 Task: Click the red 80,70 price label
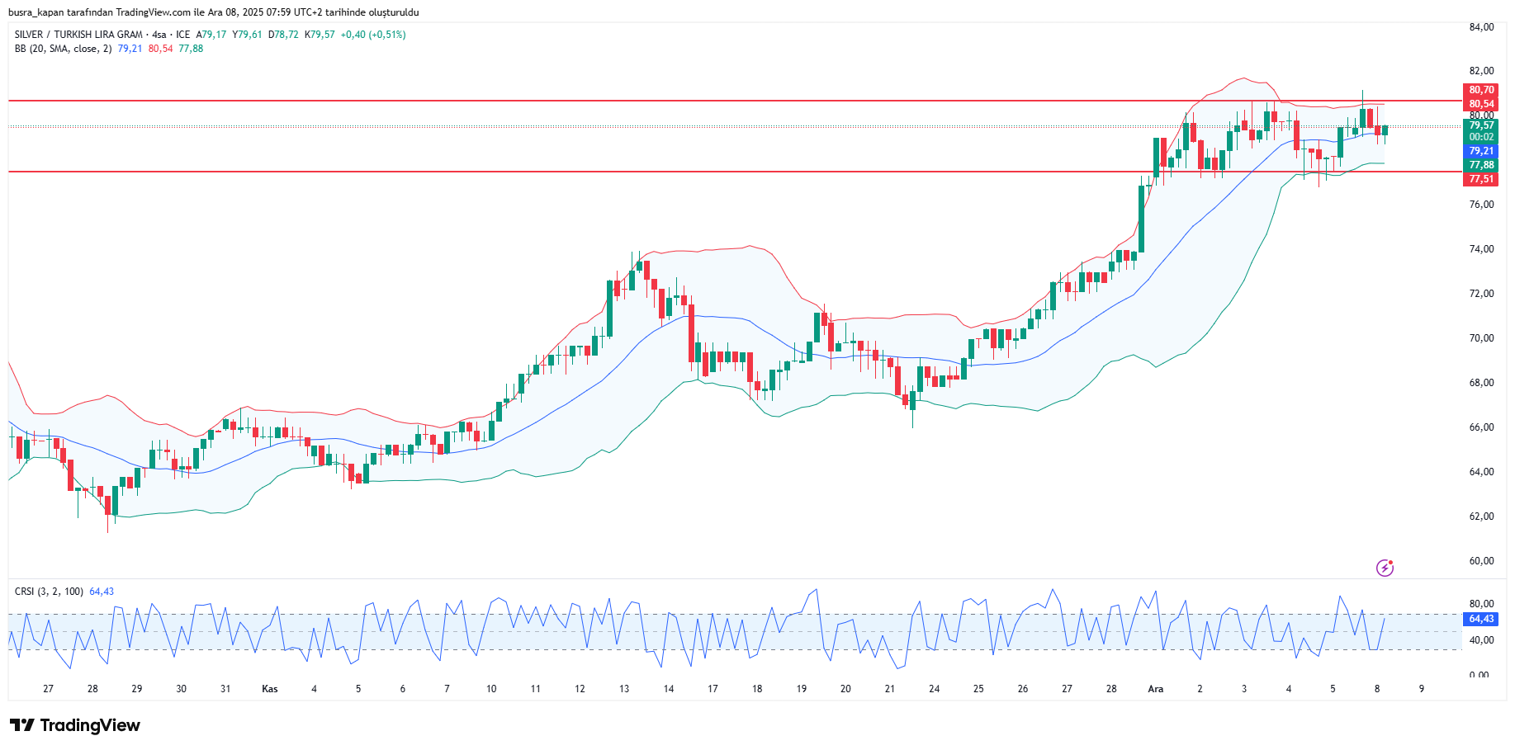(x=1481, y=90)
